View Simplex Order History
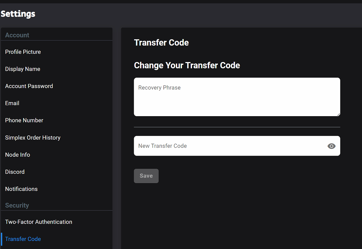Viewport: 362px width, 249px height. pyautogui.click(x=33, y=138)
